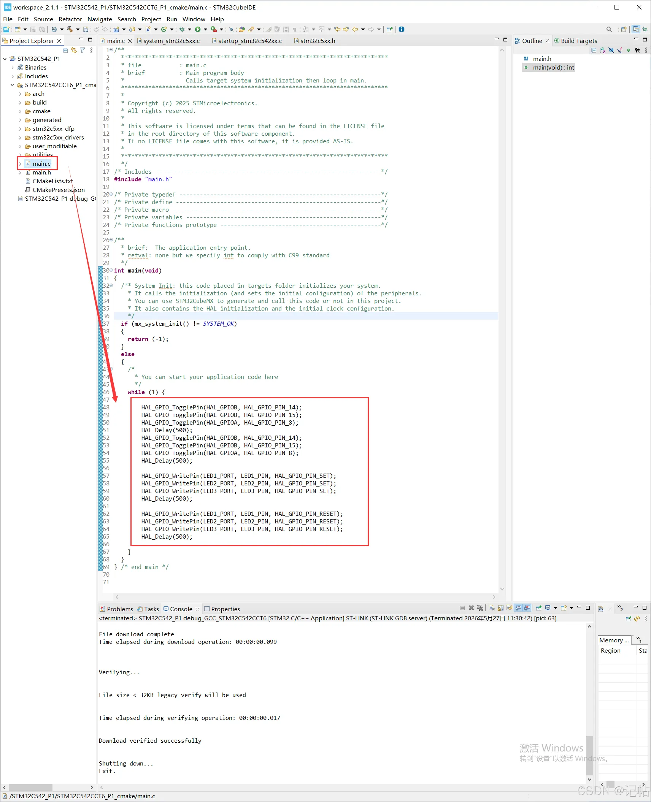
Task: Expand the Binaries tree node
Action: coord(13,68)
